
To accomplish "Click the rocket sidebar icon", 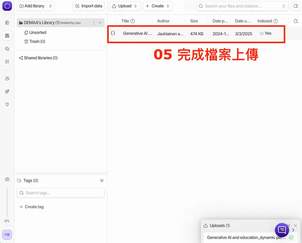I will [7, 91].
